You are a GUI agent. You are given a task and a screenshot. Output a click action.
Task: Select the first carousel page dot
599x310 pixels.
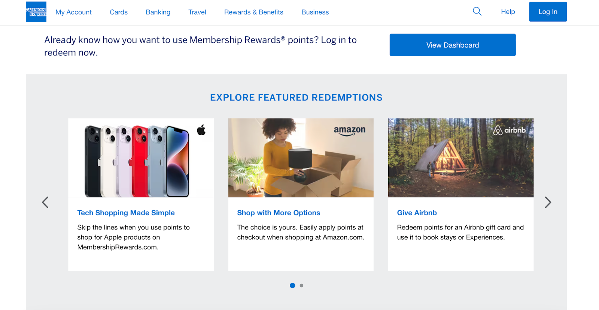[x=292, y=286]
